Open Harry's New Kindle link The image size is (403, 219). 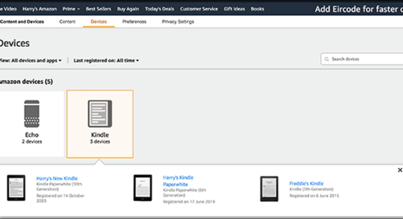[57, 178]
